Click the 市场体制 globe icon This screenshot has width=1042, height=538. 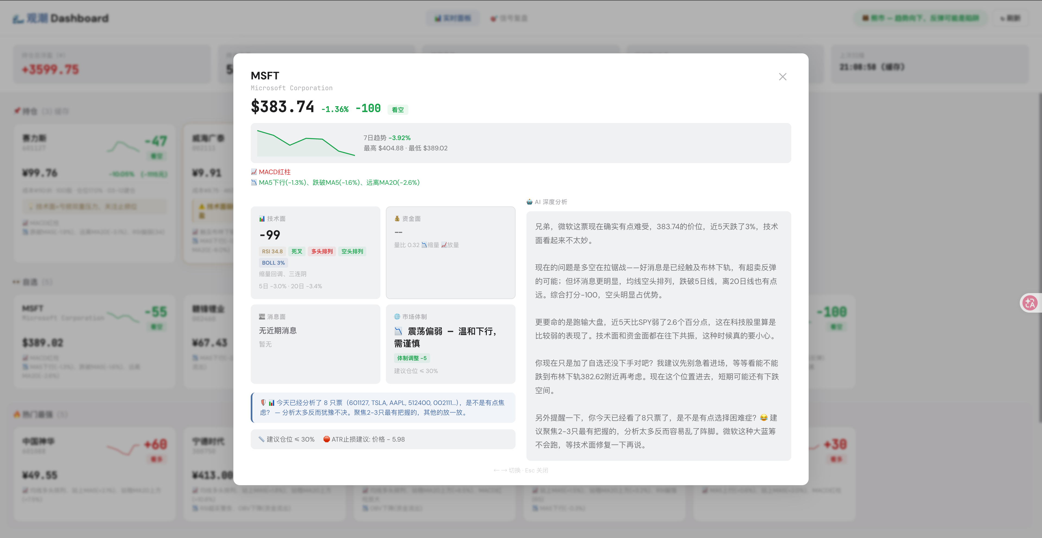pyautogui.click(x=397, y=317)
